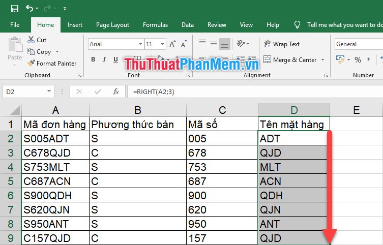
Task: Select column C header
Action: coord(222,110)
